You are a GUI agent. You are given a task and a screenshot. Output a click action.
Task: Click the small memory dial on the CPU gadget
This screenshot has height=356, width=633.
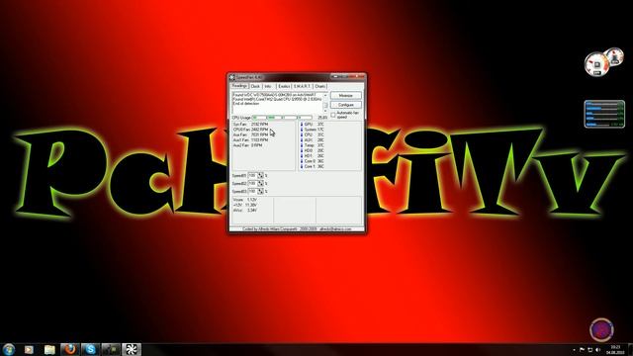point(614,56)
